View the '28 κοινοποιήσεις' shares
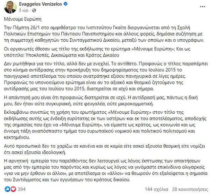 (x=189, y=189)
